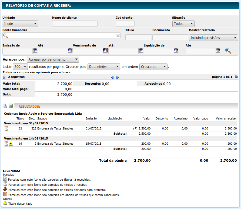Clear Conta financeira with the X icon
Viewport: 241px width, 209px height.
coord(118,36)
